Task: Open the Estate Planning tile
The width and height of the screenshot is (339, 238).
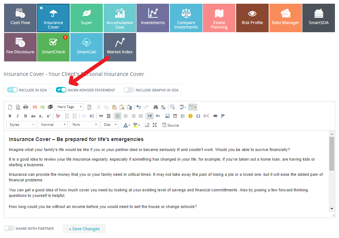Action: coord(219,17)
